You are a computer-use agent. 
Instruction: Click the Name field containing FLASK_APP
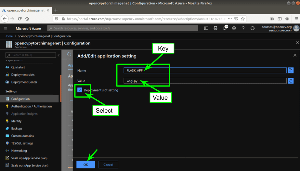coord(205,70)
